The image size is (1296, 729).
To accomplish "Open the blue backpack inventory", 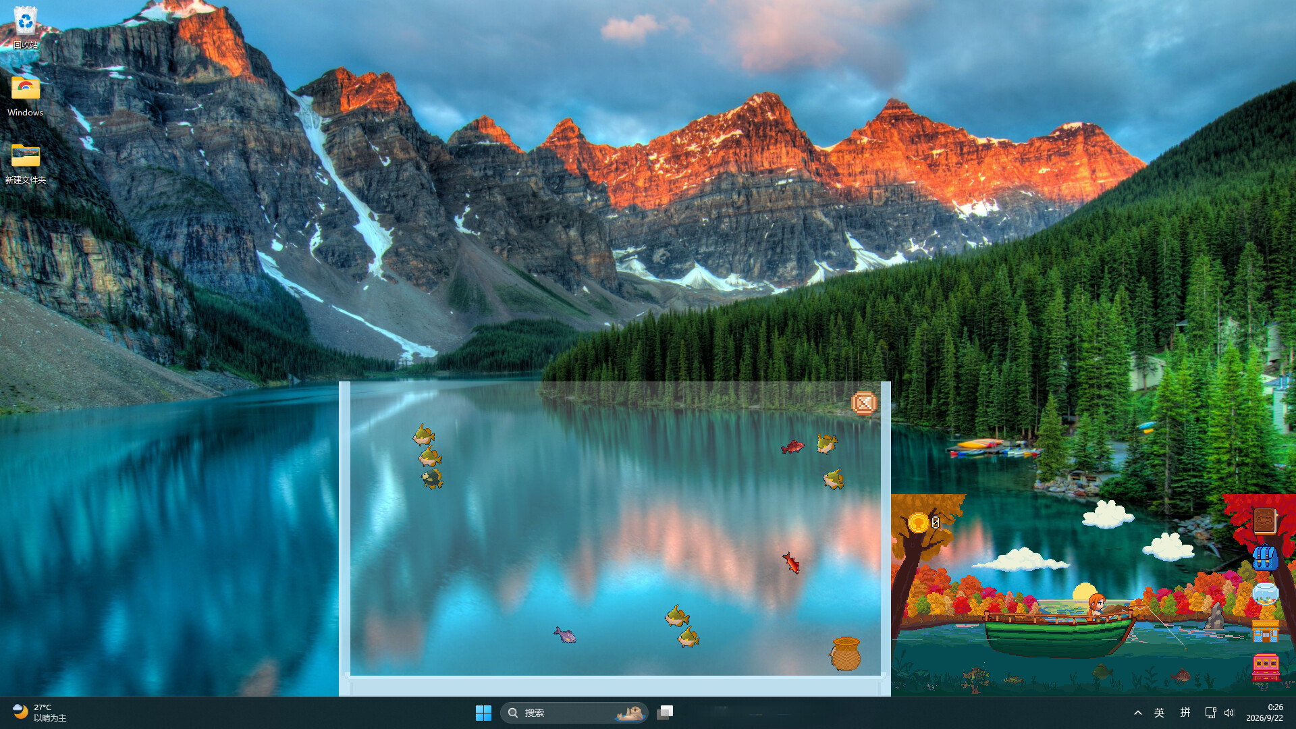I will point(1265,558).
